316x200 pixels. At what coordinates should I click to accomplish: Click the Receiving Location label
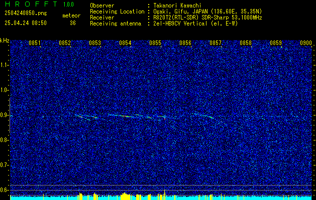point(117,11)
